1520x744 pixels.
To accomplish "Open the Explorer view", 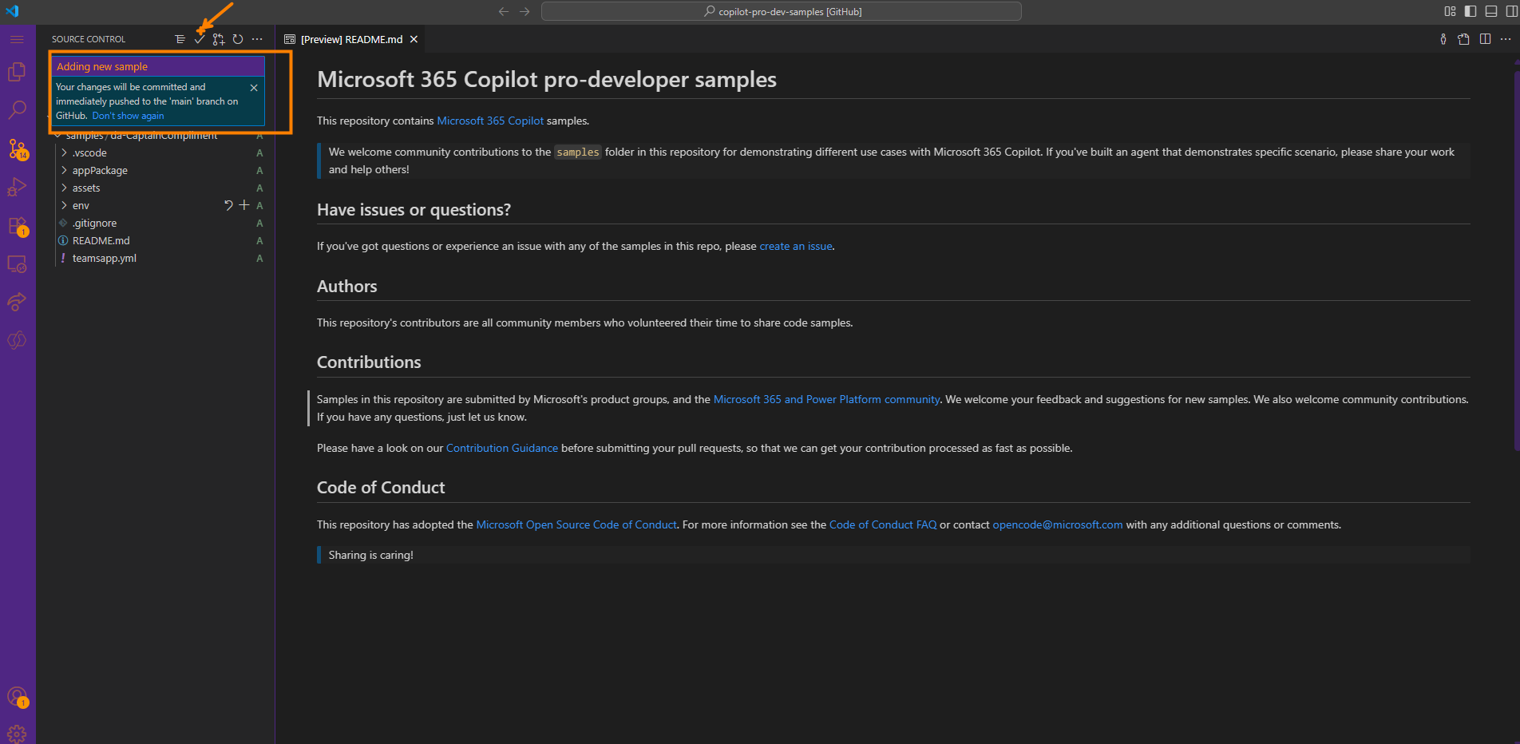I will click(17, 72).
